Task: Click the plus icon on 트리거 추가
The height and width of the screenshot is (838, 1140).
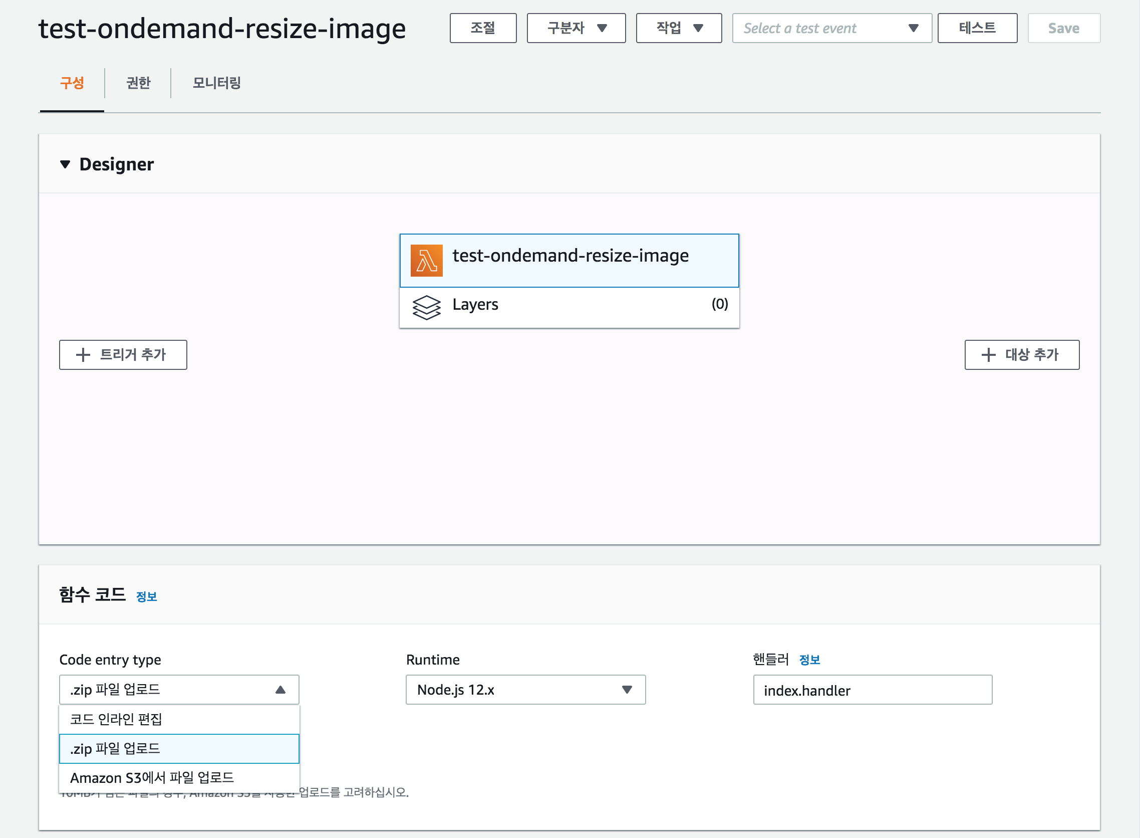Action: [83, 354]
